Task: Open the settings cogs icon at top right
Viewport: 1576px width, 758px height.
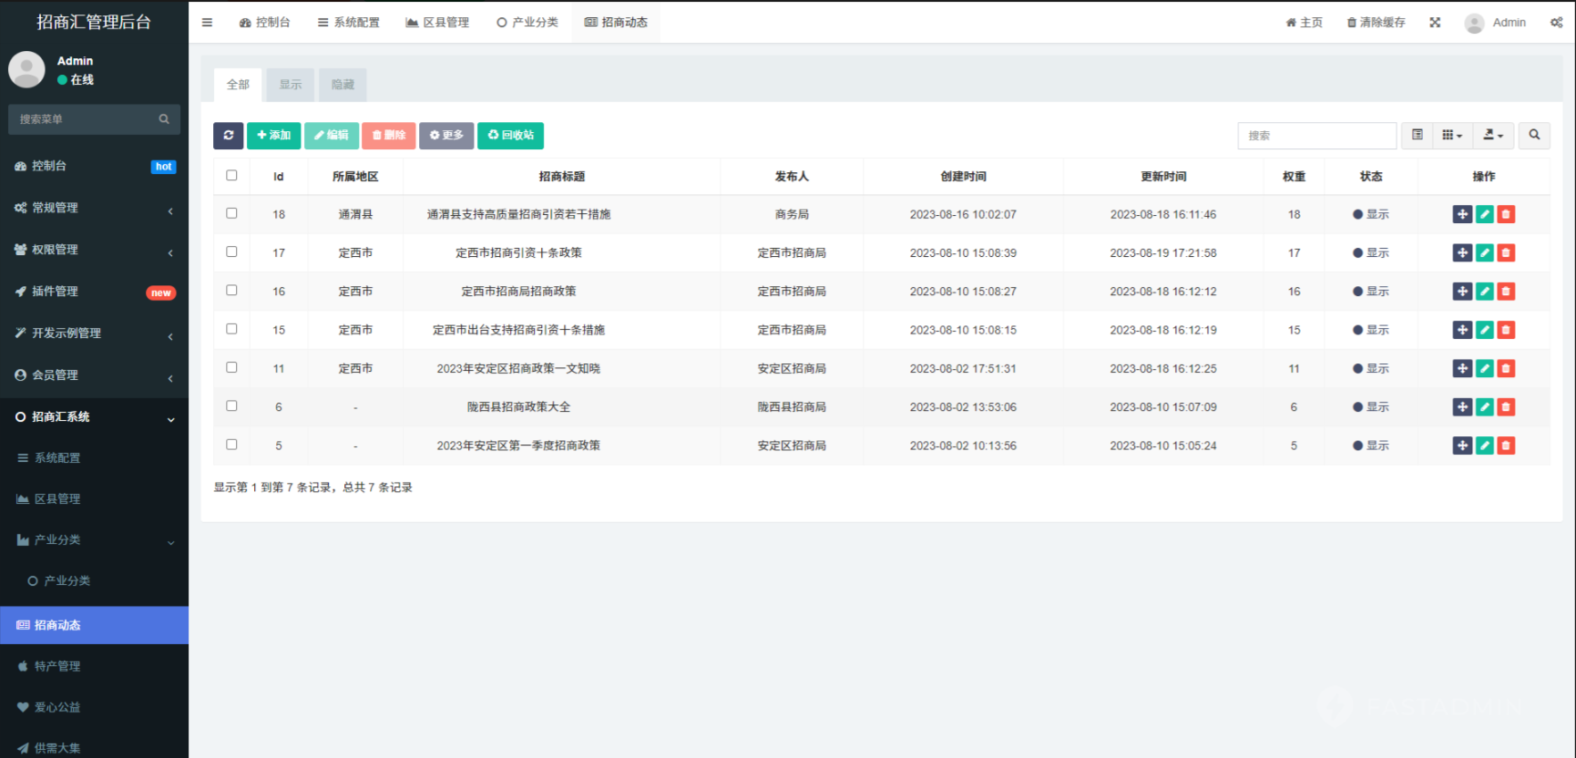Action: 1556,23
